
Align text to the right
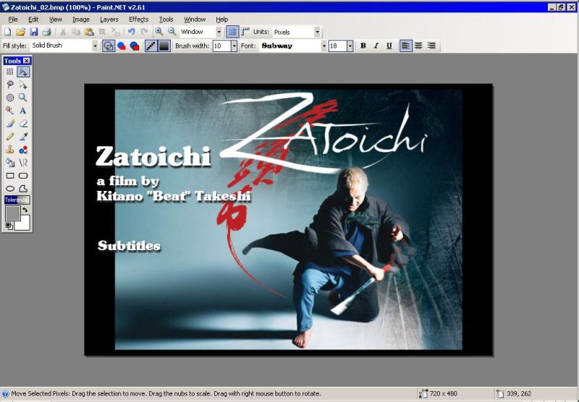(x=431, y=46)
